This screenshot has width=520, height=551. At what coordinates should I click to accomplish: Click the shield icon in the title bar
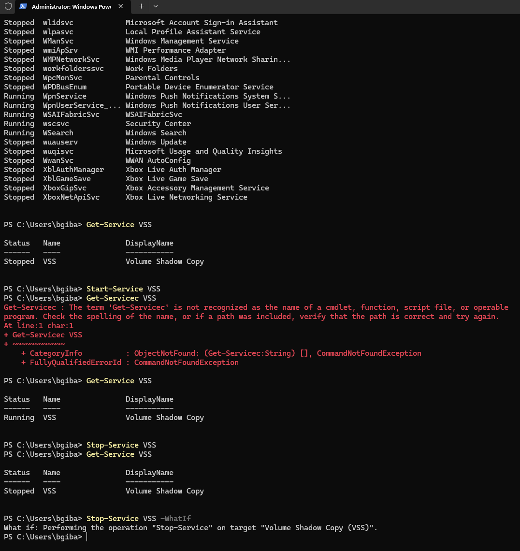[7, 7]
